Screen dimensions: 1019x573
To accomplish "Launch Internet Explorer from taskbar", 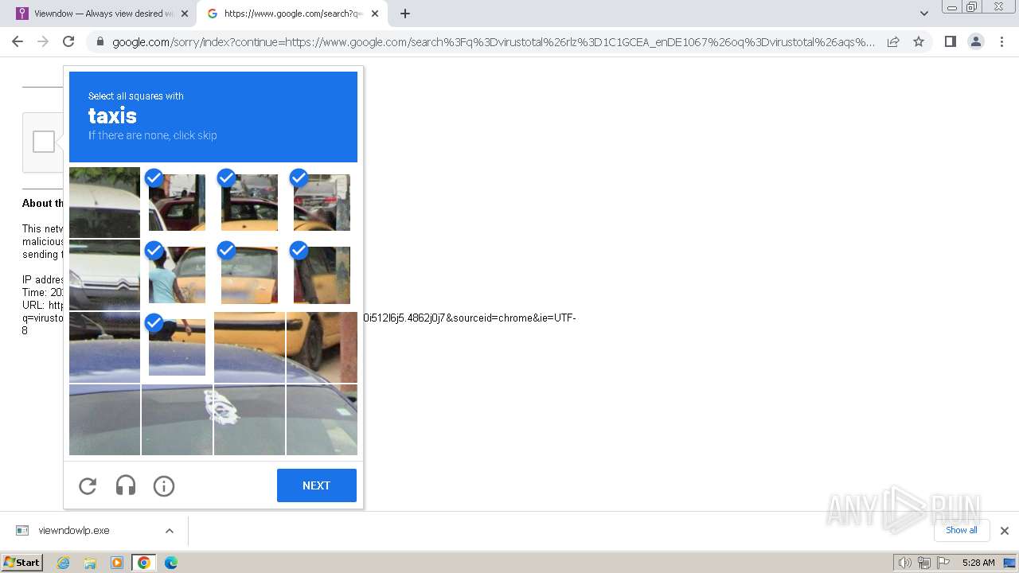I will coord(64,563).
